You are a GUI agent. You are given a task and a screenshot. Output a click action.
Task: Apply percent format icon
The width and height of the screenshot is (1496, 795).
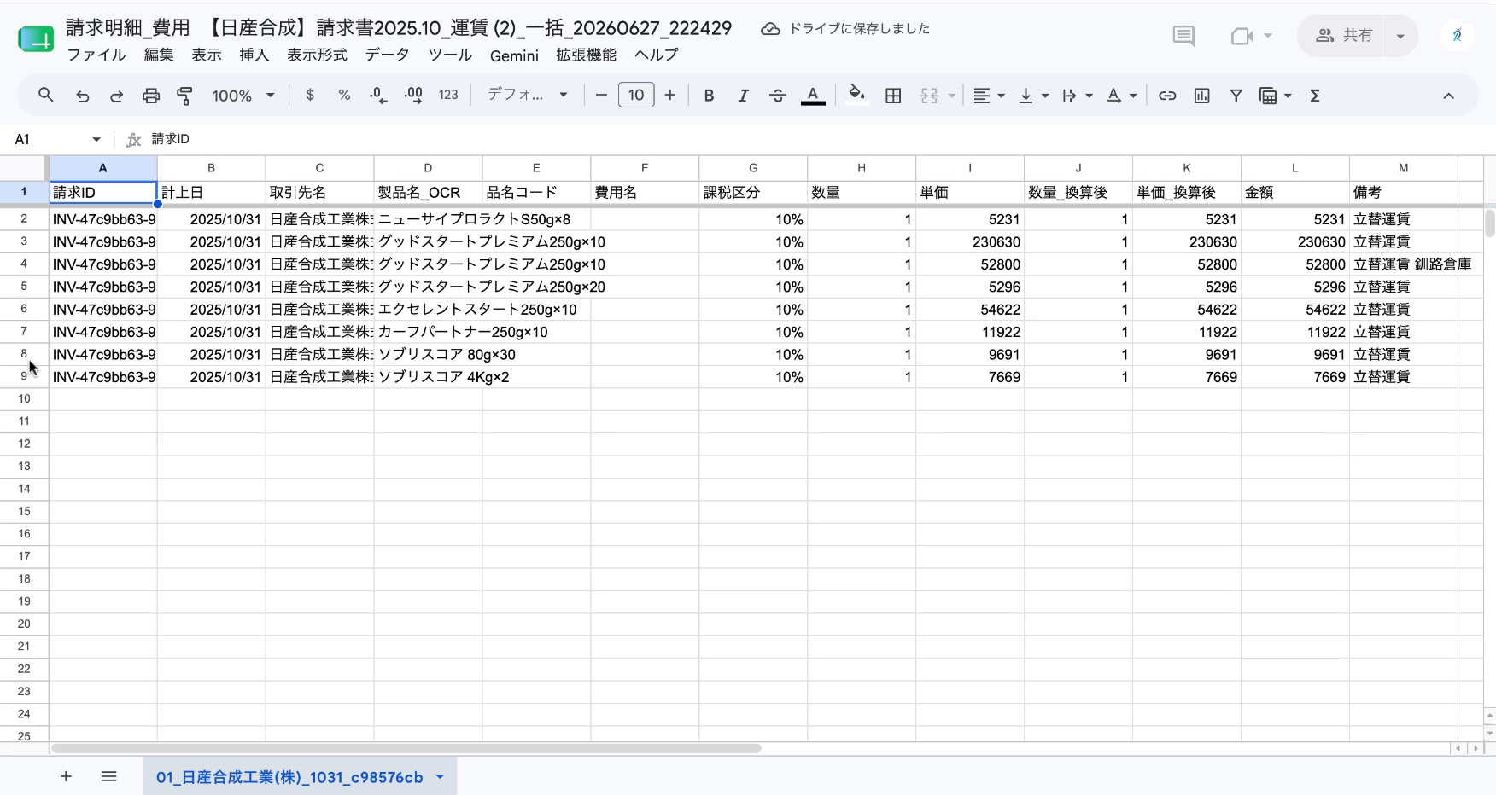[344, 96]
